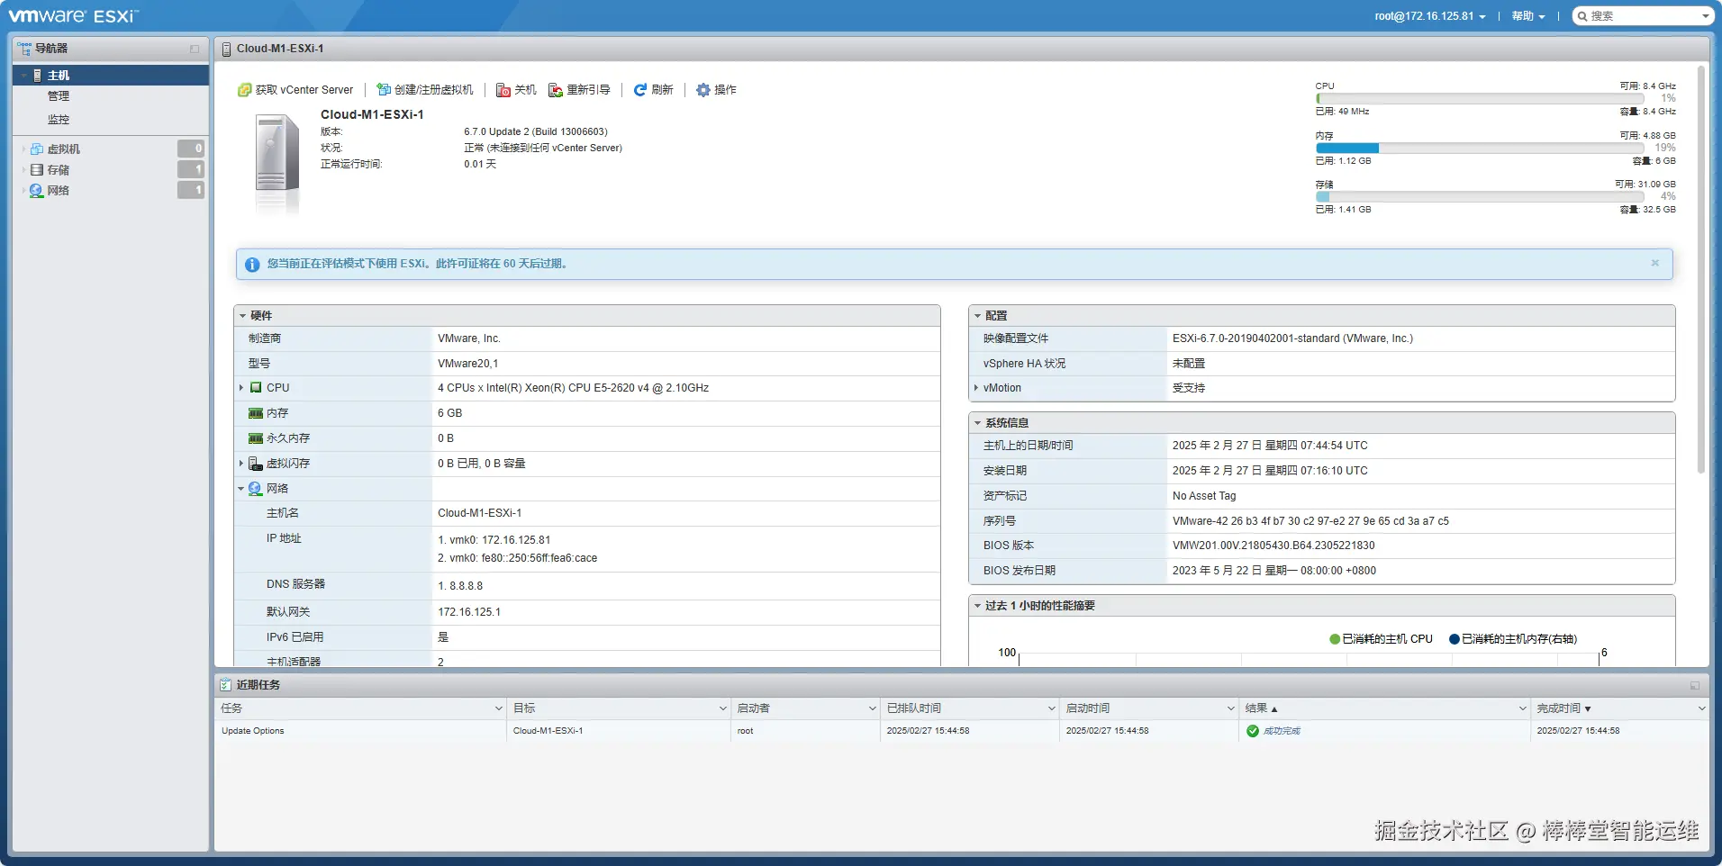This screenshot has width=1722, height=866.
Task: Click the 网络 globe icon in 硬件 list
Action: coord(256,489)
